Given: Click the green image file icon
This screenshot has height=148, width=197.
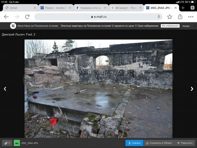Looking at the screenshot, I should pyautogui.click(x=17, y=143).
